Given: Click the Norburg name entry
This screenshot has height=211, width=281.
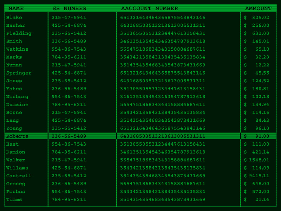Looking at the screenshot, I should click(x=17, y=97).
